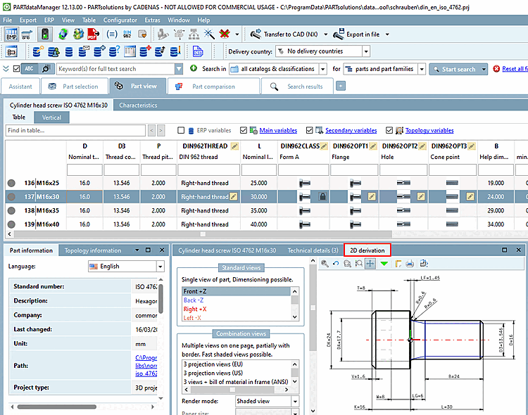Open the Language English dropdown
528x415 pixels.
tap(161, 267)
